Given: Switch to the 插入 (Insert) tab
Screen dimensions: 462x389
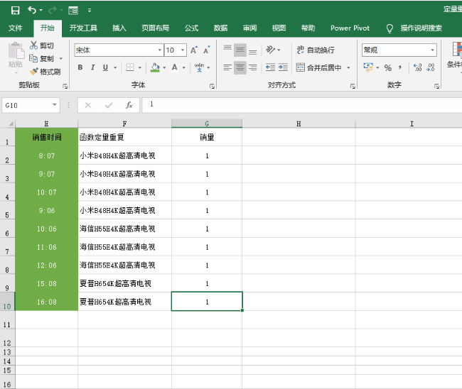Looking at the screenshot, I should pos(119,28).
